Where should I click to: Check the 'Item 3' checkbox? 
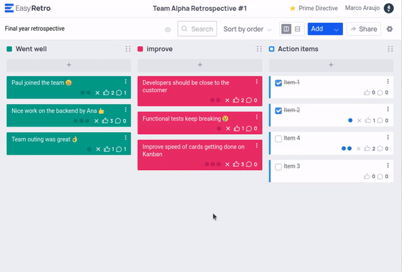(279, 167)
